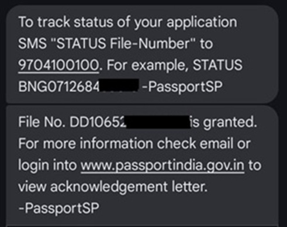The image size is (287, 227).
Task: Click the file number text BNG0712684
Action: coord(59,87)
